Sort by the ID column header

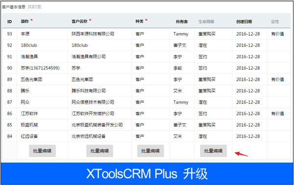(9, 22)
